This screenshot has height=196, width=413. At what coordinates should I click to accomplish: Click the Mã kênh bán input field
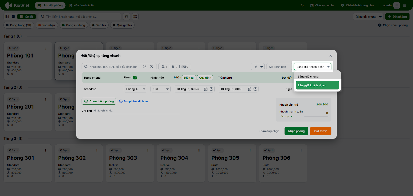click(279, 67)
